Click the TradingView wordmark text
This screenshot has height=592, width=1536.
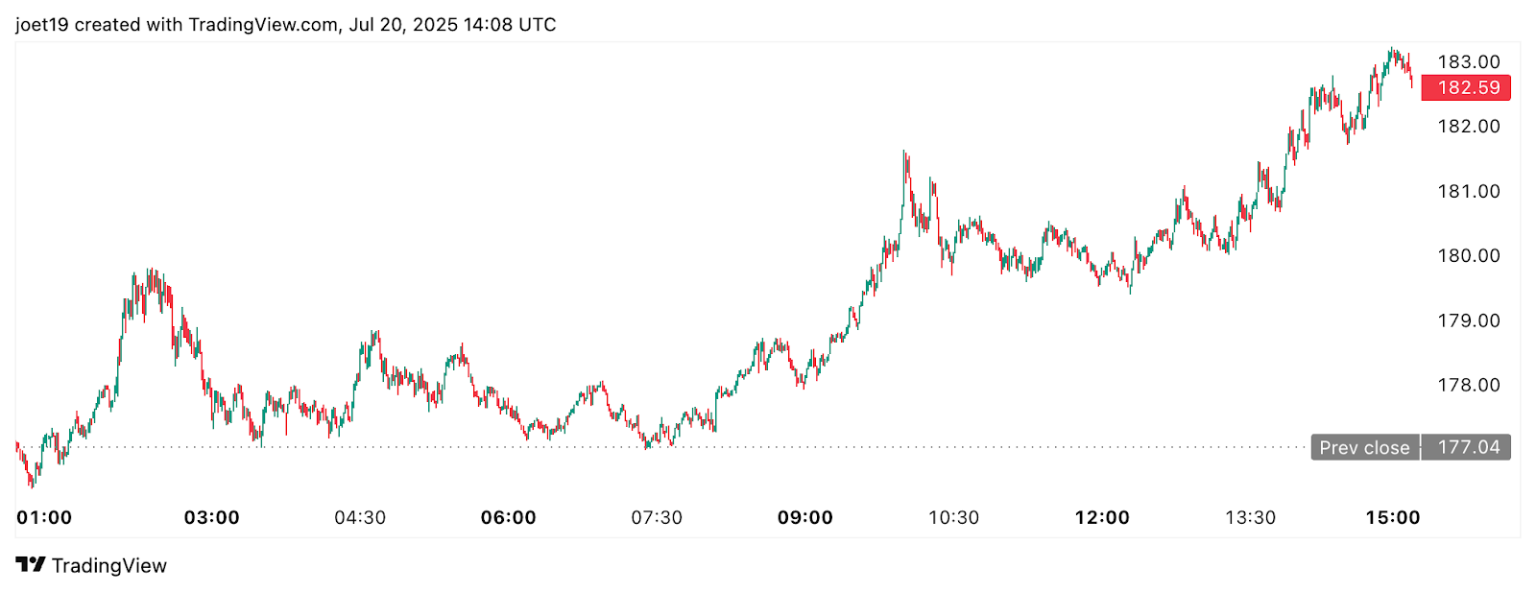click(x=108, y=566)
